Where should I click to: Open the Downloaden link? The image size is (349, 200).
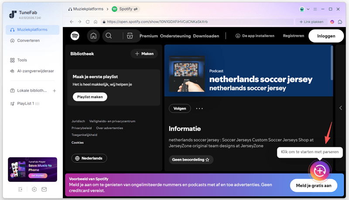click(x=206, y=36)
